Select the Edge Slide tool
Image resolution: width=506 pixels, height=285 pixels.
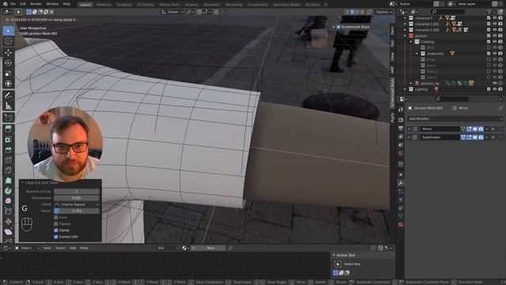9,211
